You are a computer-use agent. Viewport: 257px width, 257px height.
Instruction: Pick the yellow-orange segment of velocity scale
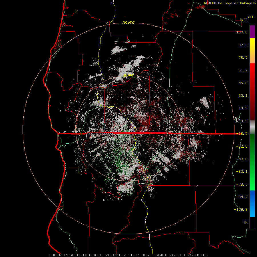click(x=252, y=51)
